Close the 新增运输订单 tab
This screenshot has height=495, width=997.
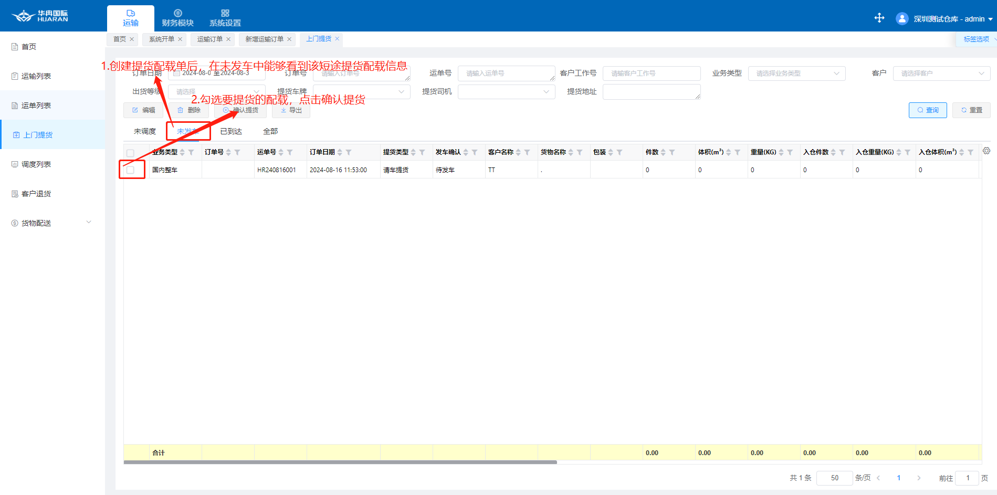click(289, 39)
